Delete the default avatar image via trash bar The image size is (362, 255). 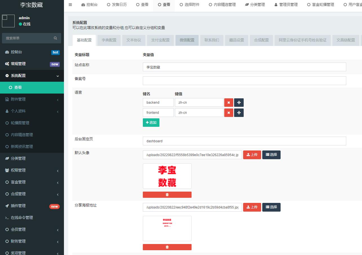(167, 195)
